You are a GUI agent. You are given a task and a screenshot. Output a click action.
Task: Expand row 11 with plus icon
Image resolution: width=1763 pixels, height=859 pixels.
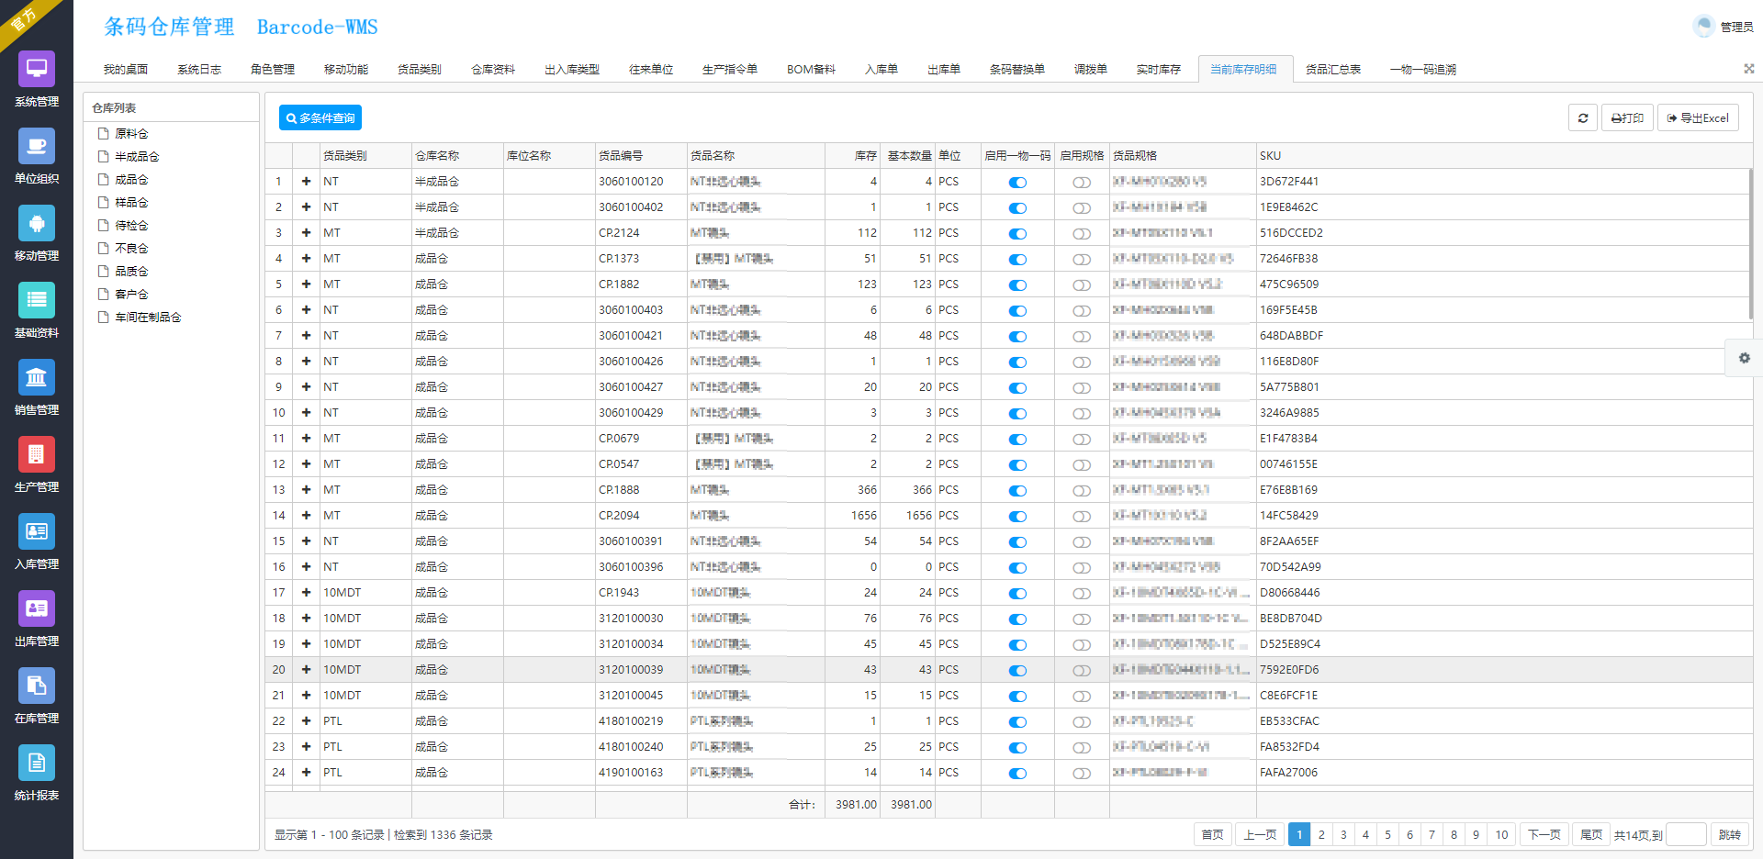click(306, 439)
